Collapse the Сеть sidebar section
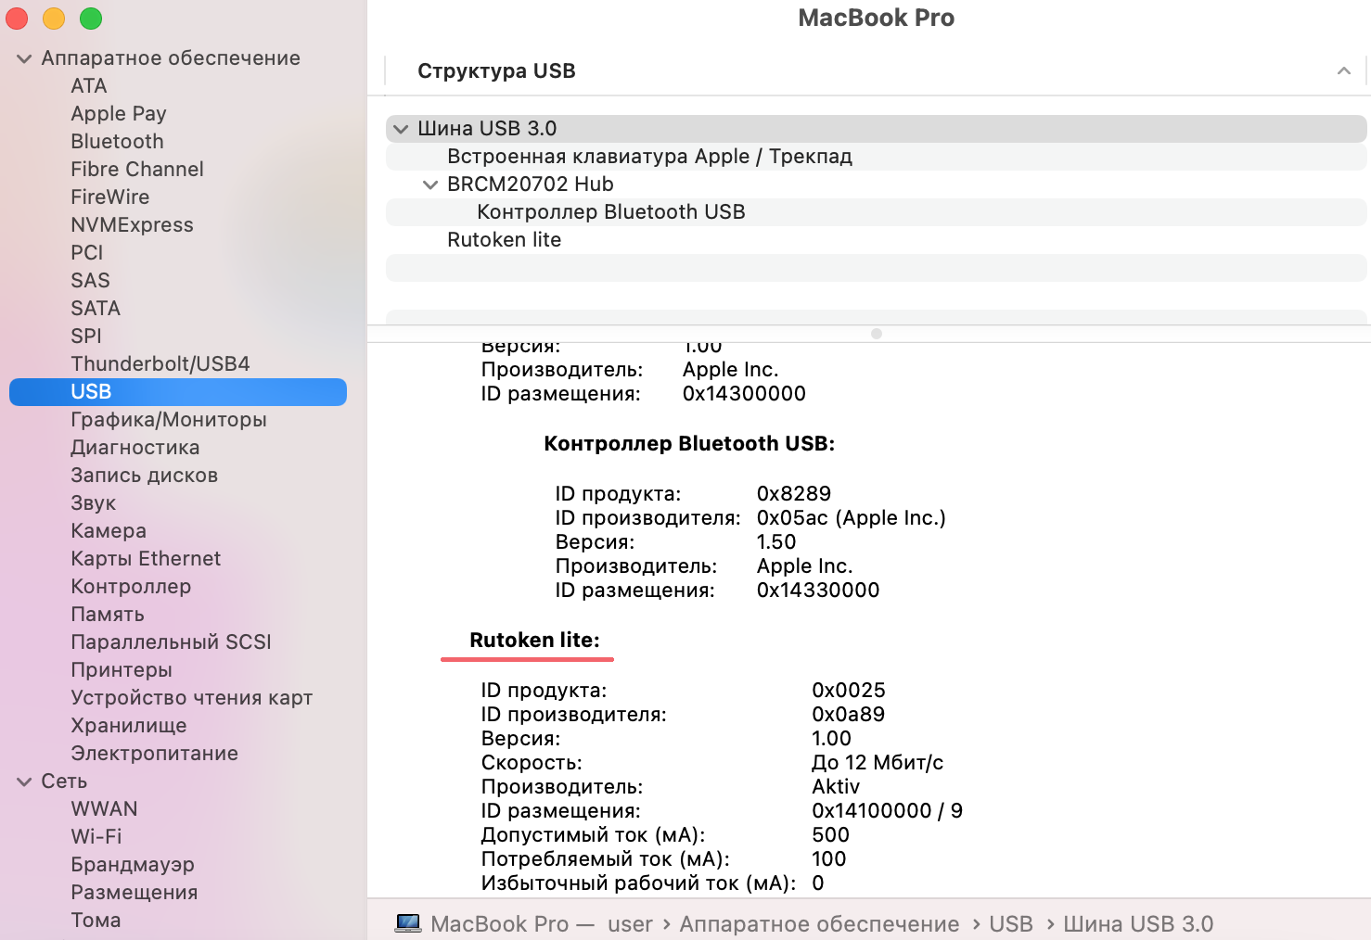Image resolution: width=1371 pixels, height=940 pixels. tap(24, 781)
